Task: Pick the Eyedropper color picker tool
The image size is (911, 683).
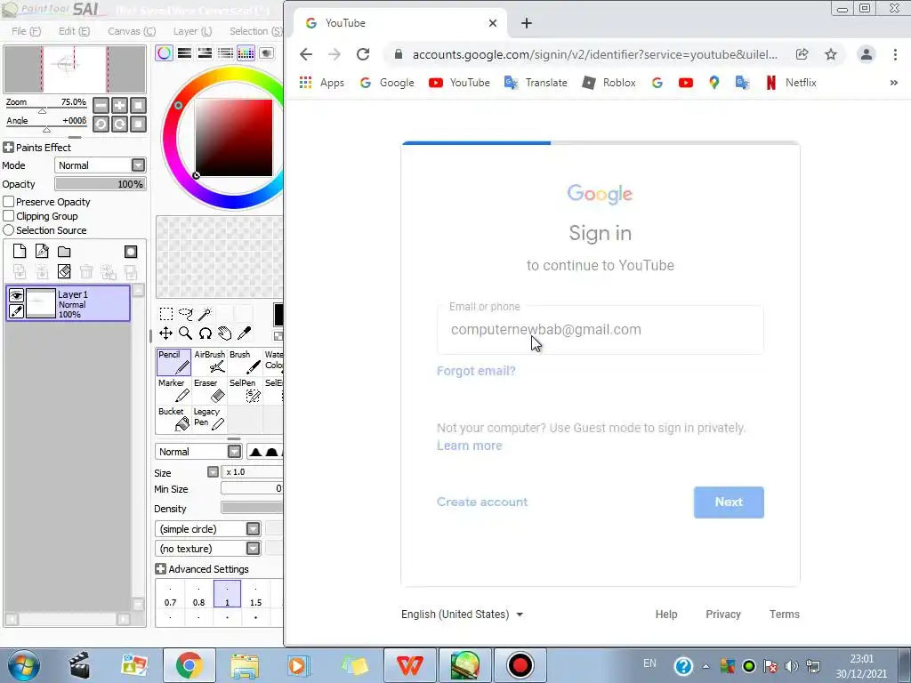Action: pyautogui.click(x=244, y=333)
